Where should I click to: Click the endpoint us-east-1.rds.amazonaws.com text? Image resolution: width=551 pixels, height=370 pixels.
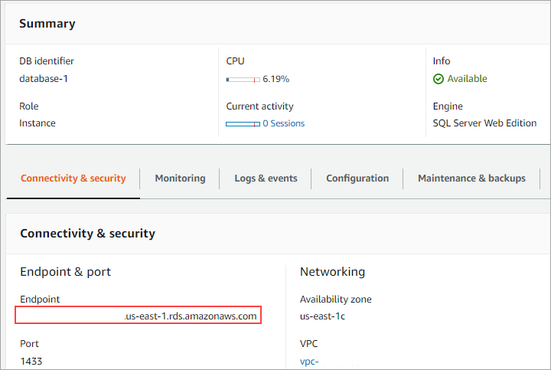pyautogui.click(x=190, y=316)
